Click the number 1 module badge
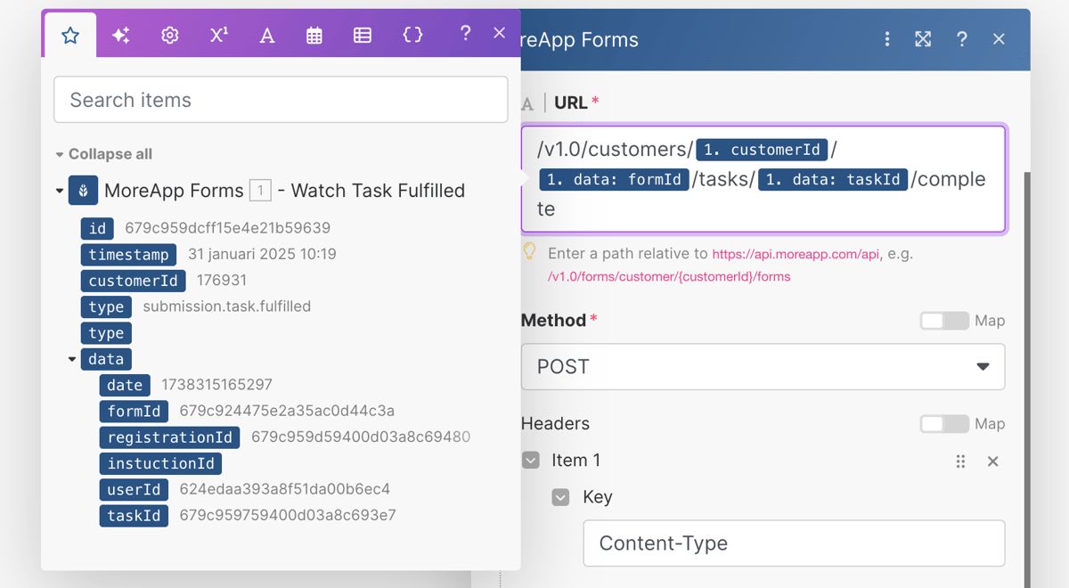1069x588 pixels. point(260,191)
